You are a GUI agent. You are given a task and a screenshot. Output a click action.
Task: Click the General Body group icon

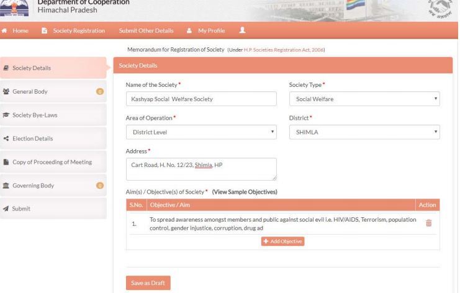coord(6,91)
